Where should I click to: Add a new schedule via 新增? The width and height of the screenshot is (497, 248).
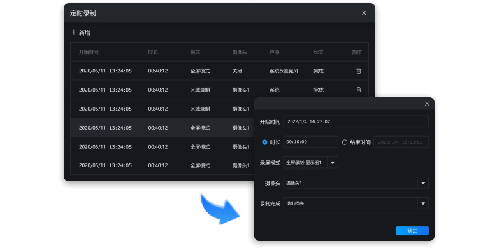point(81,32)
